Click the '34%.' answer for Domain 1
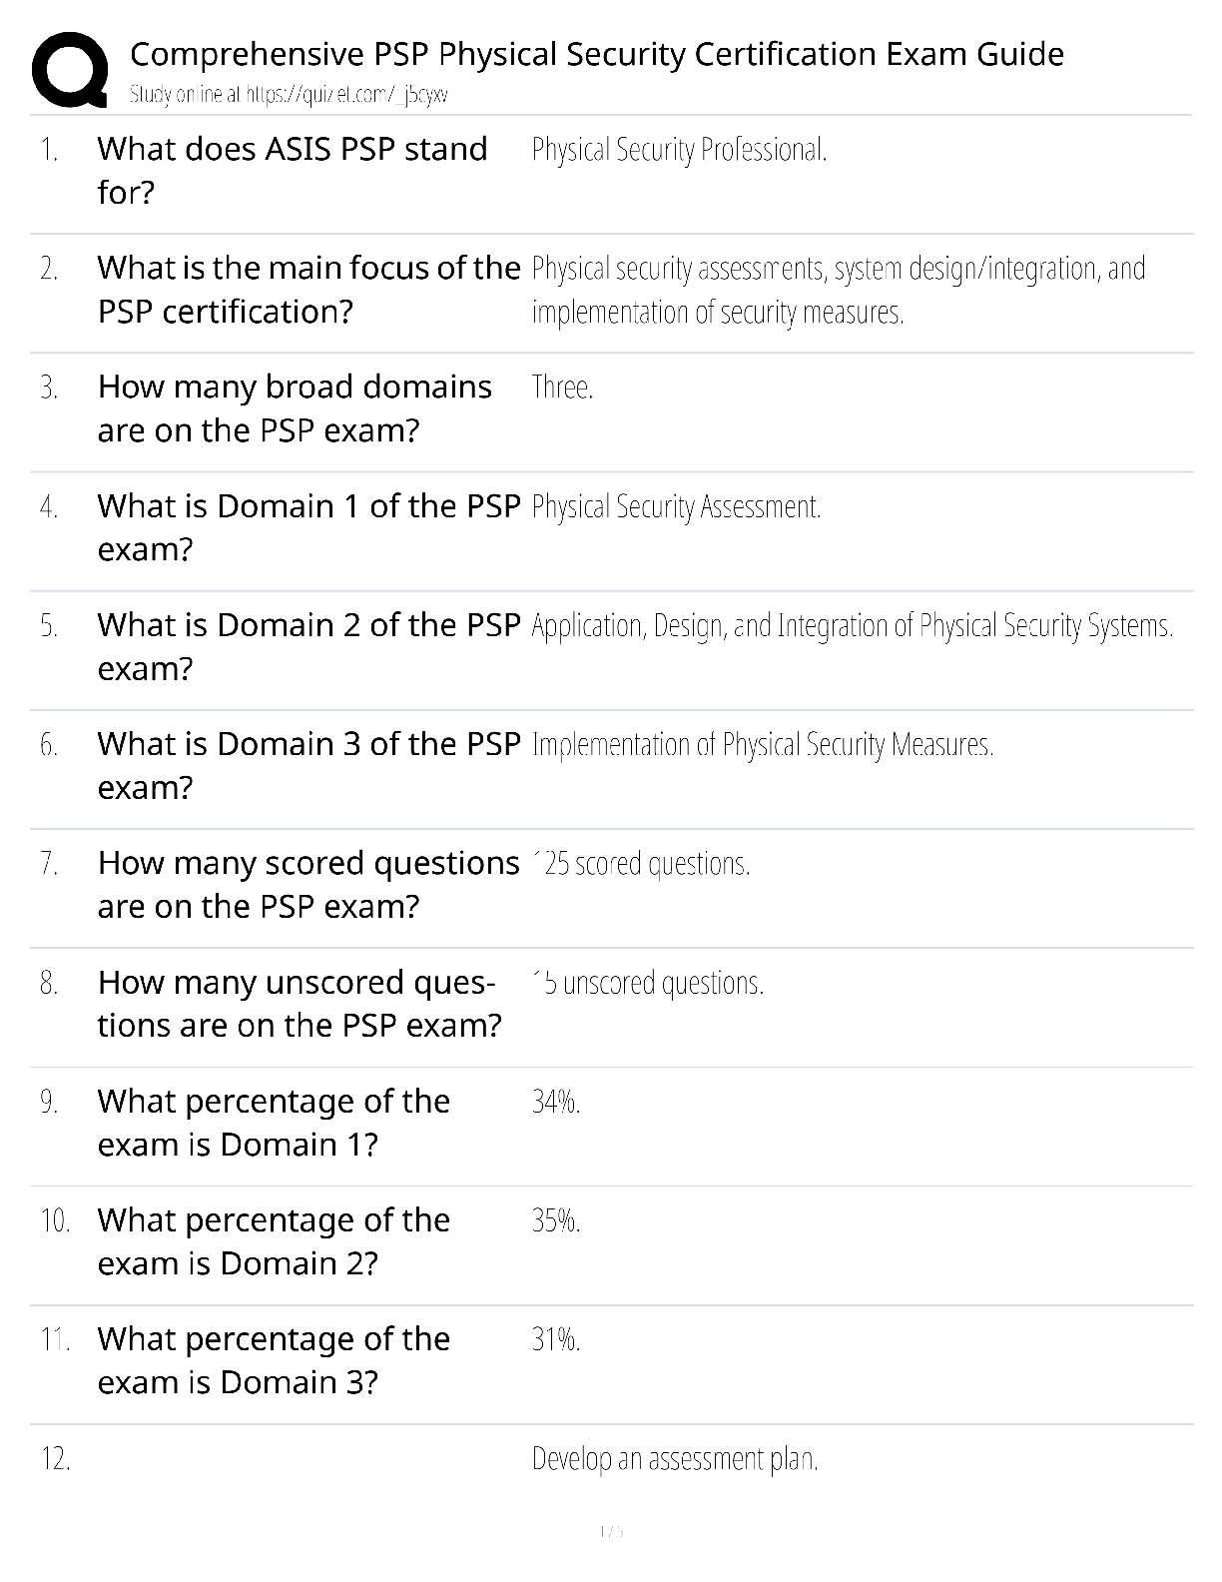Screen dimensions: 1222x1582 pos(556,1102)
